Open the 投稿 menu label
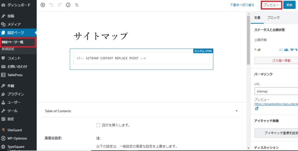This screenshot has height=151, width=298. [11, 16]
